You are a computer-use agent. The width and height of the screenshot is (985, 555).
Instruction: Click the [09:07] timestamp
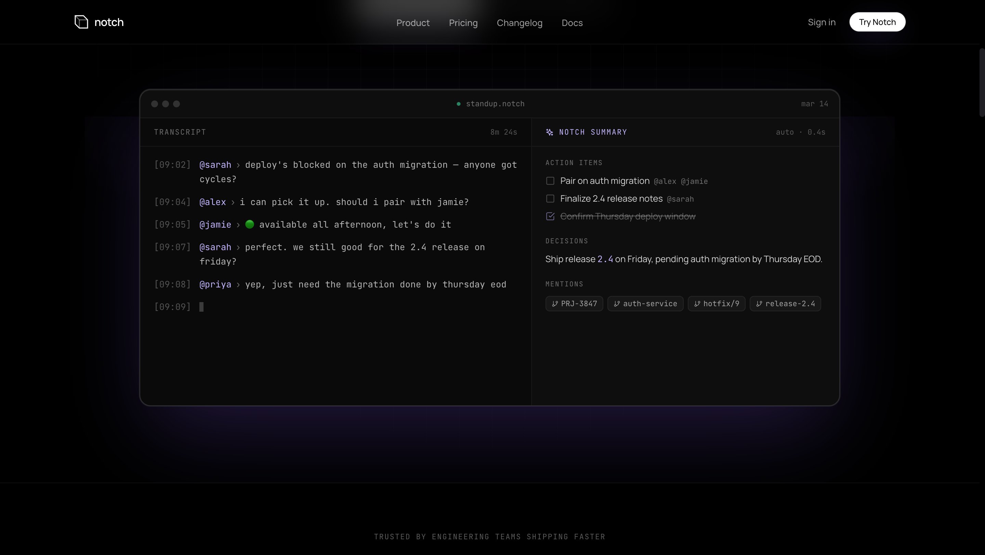pos(172,247)
